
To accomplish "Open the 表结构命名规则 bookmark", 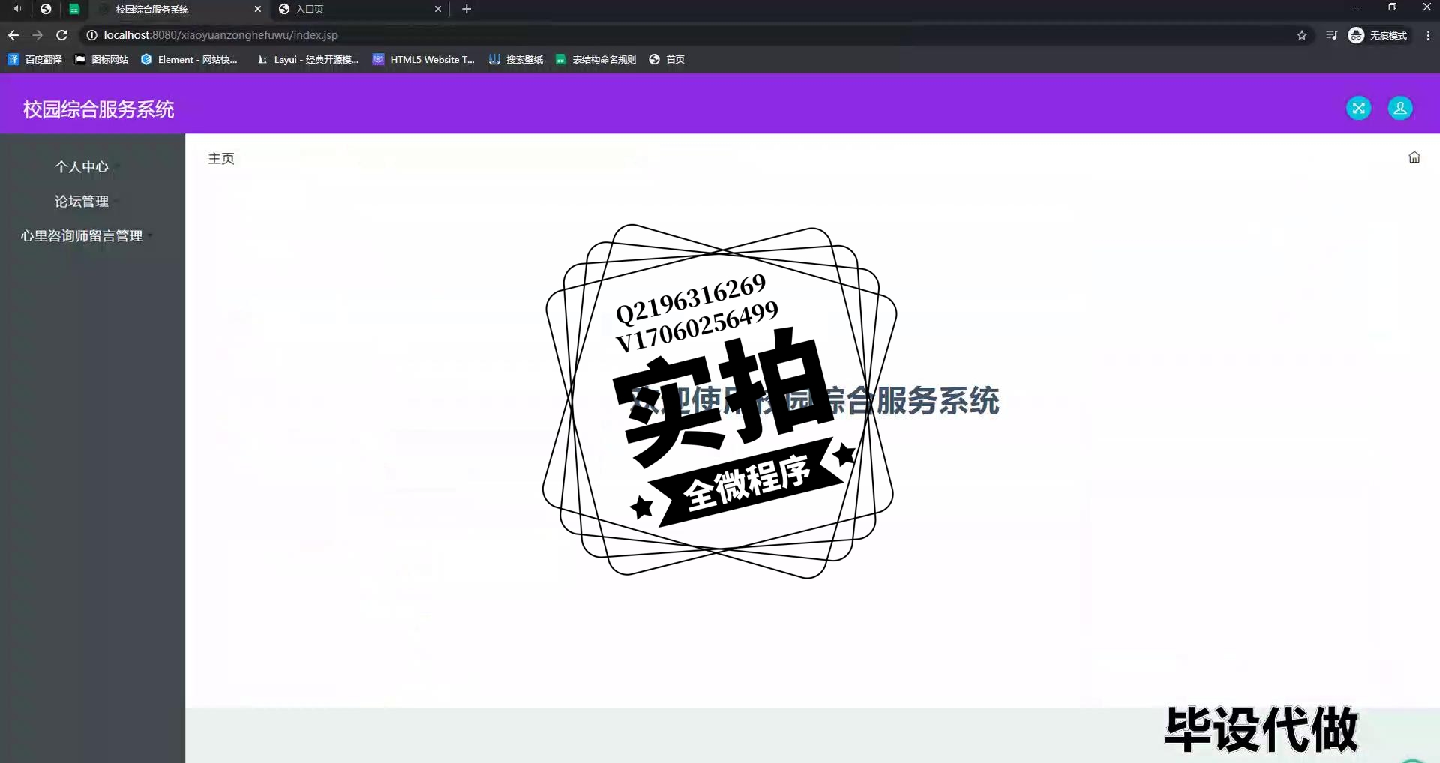I will coord(595,59).
